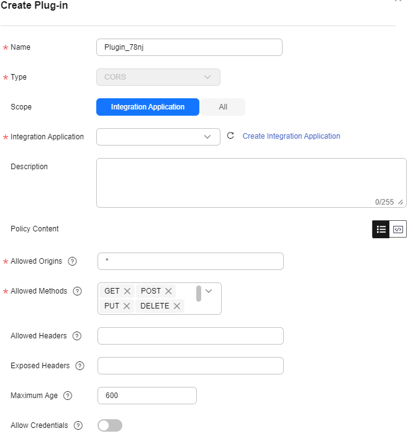Switch Policy Content to code view

(x=398, y=230)
